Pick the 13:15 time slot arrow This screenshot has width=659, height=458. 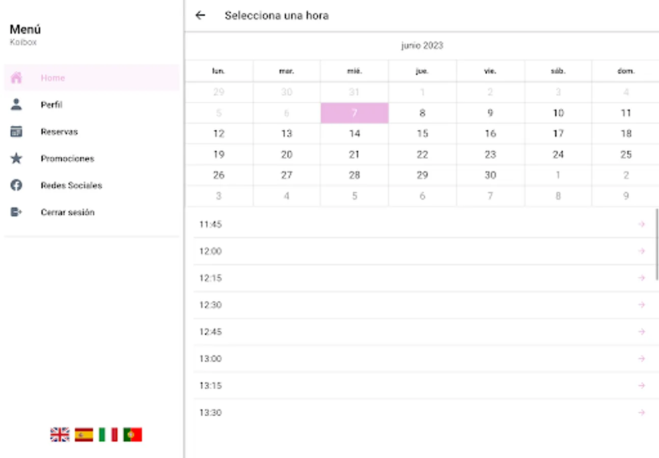coord(641,386)
